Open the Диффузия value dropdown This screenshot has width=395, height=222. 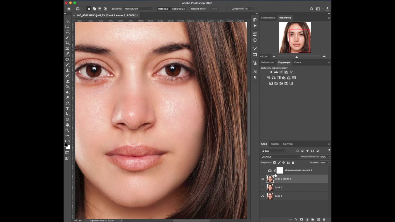[253, 9]
